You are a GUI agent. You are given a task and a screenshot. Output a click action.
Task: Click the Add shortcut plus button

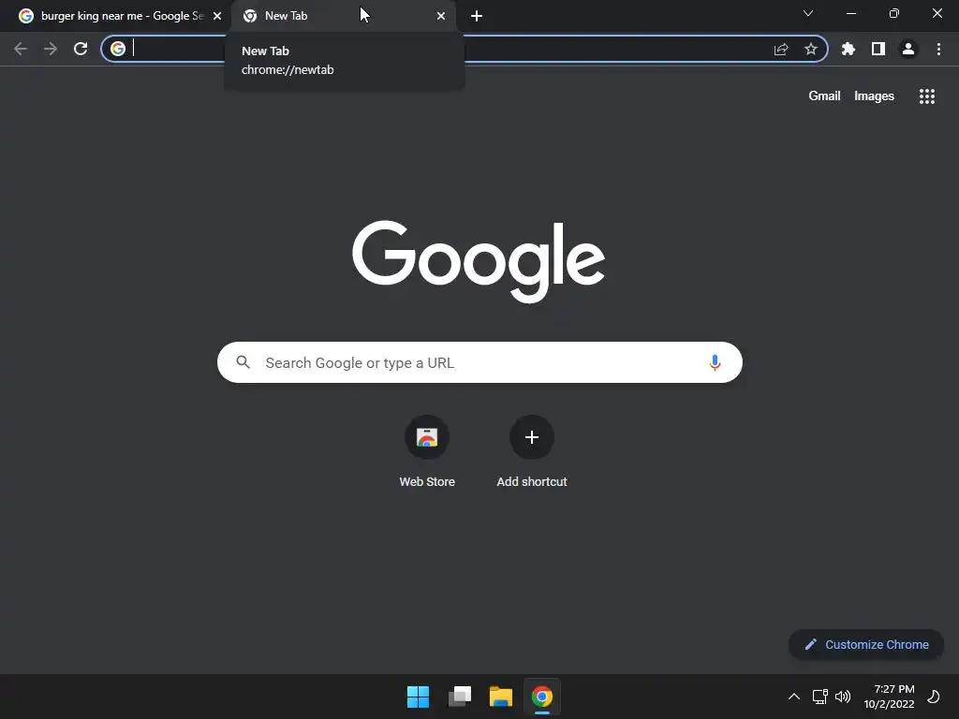point(532,437)
